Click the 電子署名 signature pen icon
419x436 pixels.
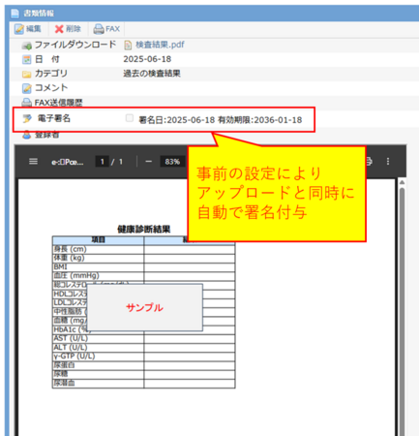pos(27,118)
